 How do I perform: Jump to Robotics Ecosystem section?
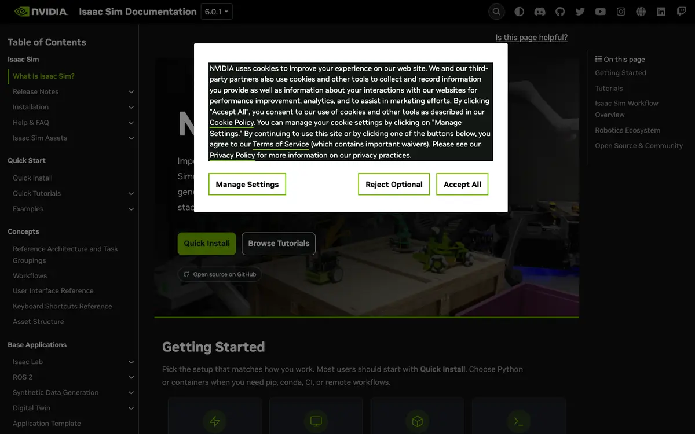627,130
